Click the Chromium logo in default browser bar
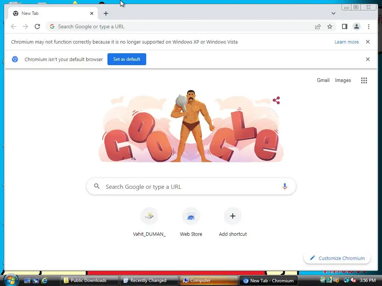Image resolution: width=382 pixels, height=286 pixels. [x=15, y=59]
